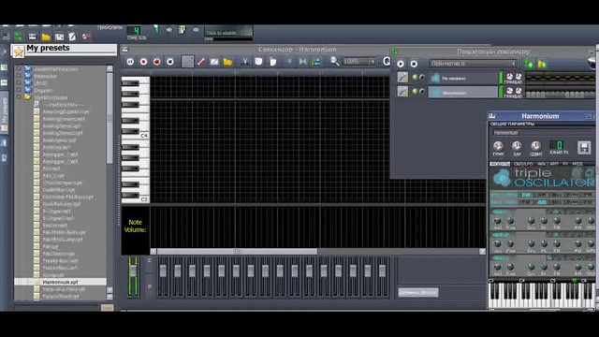Click the highlighted Harmonium track name button
This screenshot has height=337, width=599.
(x=463, y=92)
